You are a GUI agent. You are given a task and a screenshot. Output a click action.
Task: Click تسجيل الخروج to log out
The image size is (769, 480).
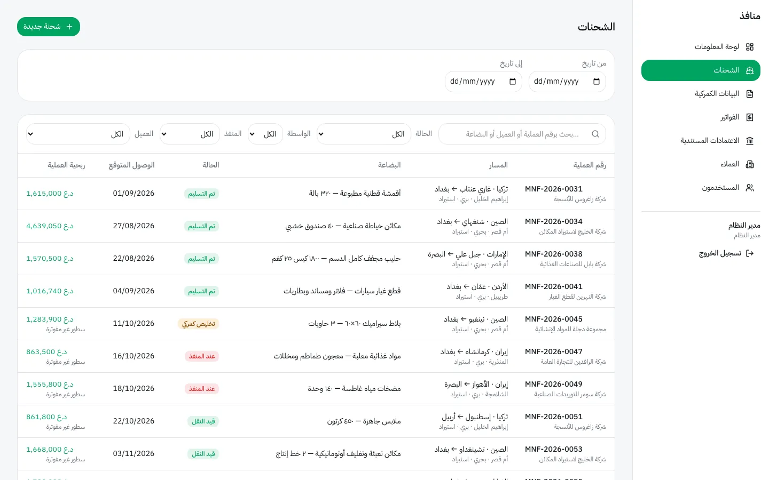coord(726,253)
